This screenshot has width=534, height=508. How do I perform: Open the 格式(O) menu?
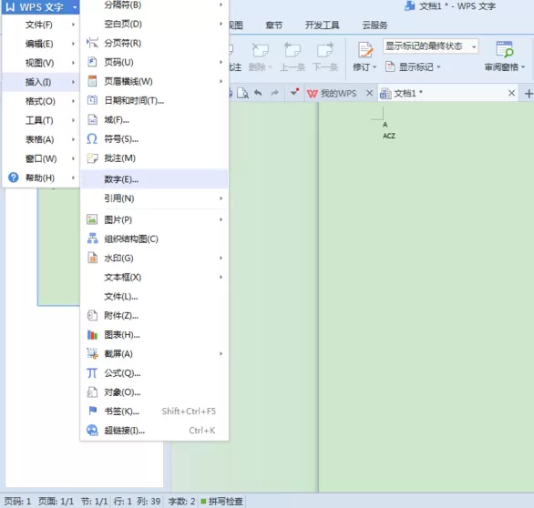tap(40, 101)
